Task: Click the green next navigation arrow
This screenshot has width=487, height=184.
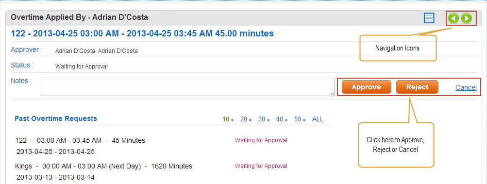Action: tap(466, 18)
